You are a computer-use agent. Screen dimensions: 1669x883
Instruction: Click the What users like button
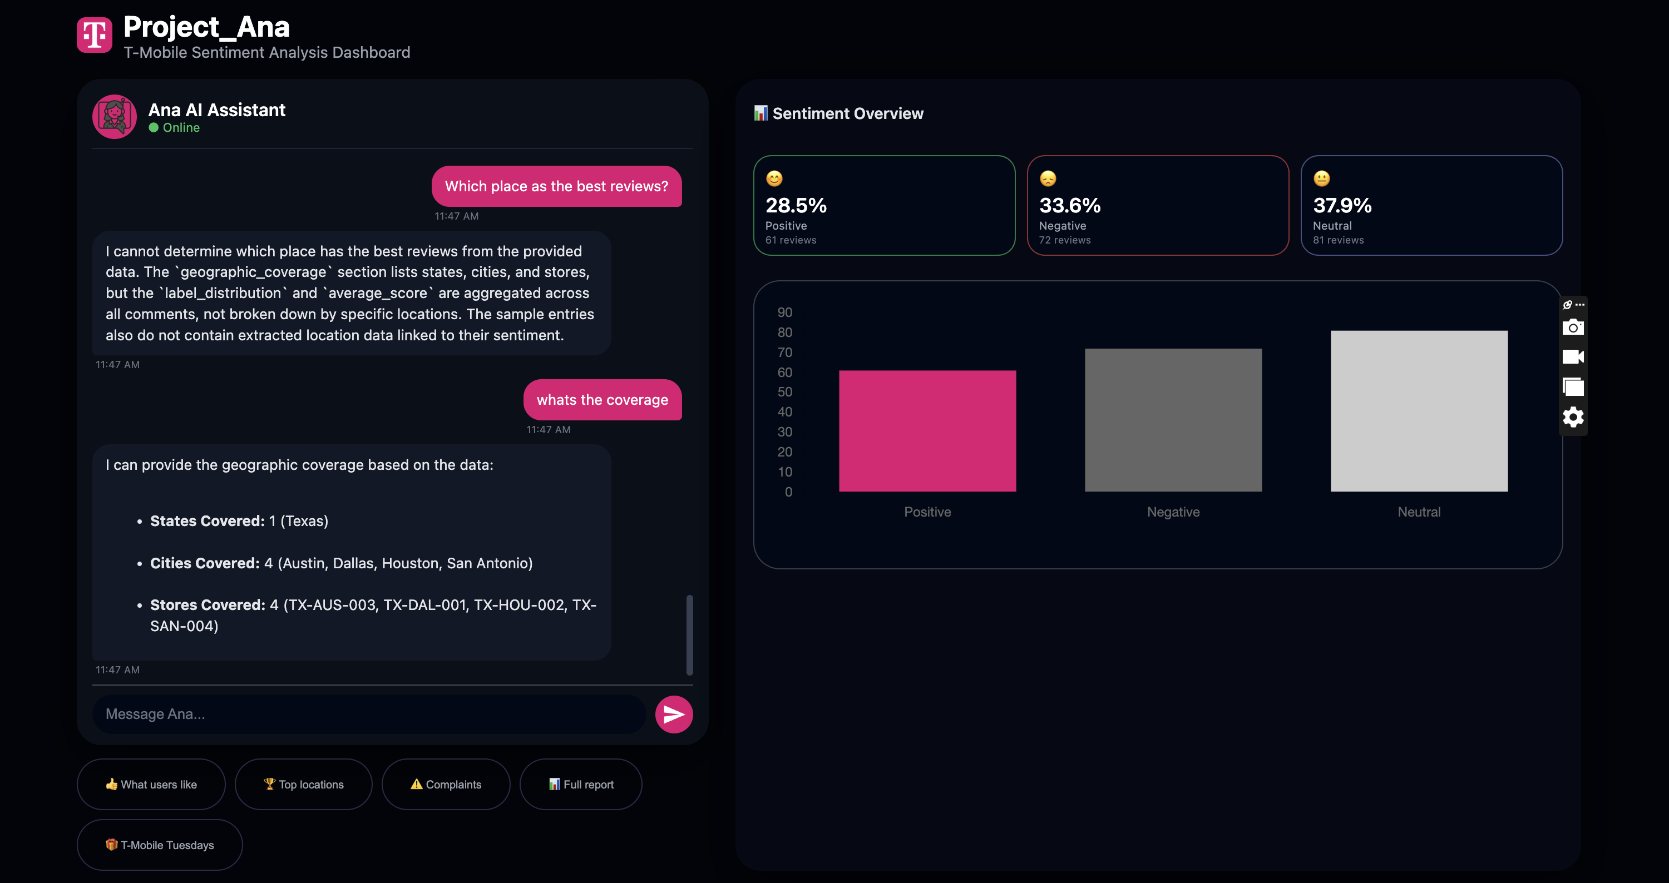[x=151, y=784]
